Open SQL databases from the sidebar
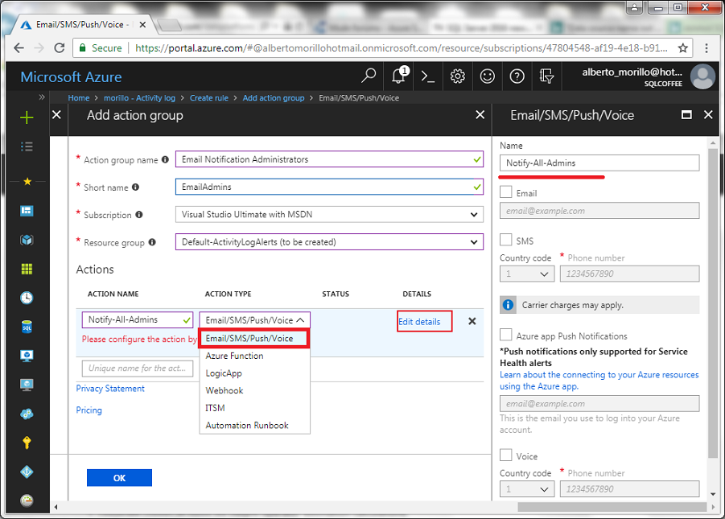Image resolution: width=725 pixels, height=519 pixels. (x=27, y=327)
